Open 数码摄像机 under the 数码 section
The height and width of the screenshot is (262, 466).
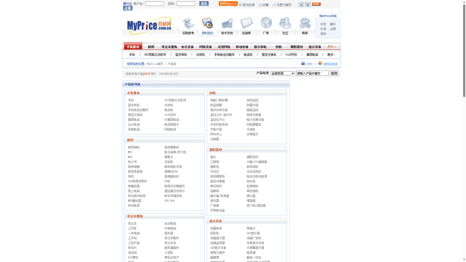172,147
